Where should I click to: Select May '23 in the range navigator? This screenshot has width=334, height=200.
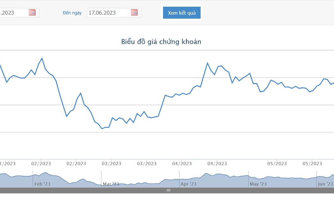[x=258, y=184]
